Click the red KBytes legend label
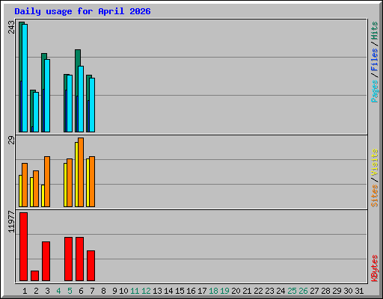The image size is (383, 299). coord(375,268)
